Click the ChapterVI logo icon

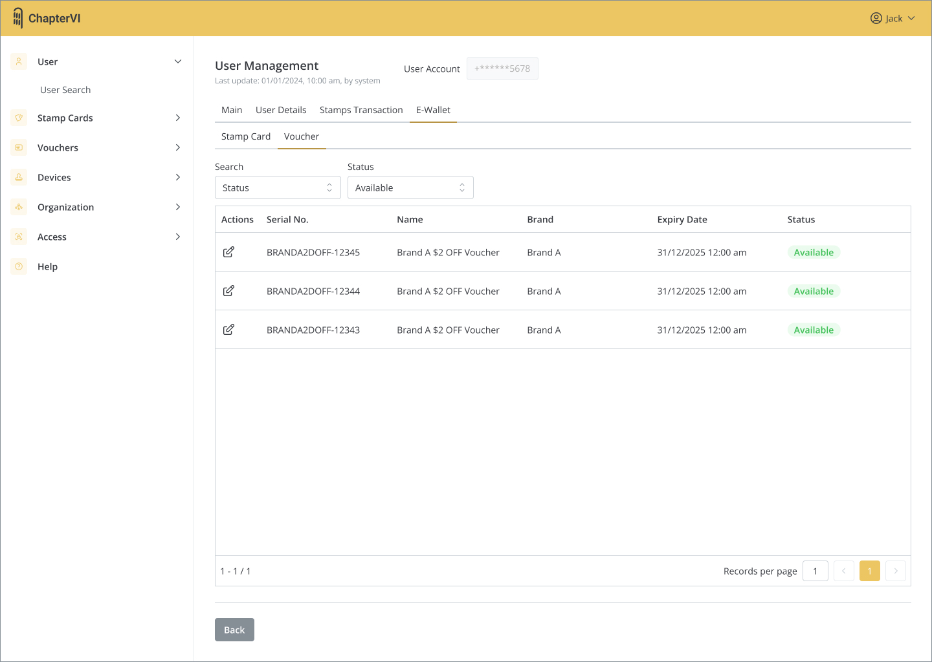tap(18, 18)
